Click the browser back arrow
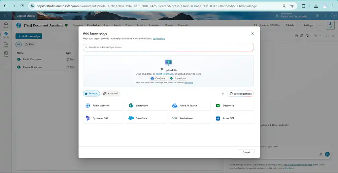The image size is (338, 173). pos(5,6)
